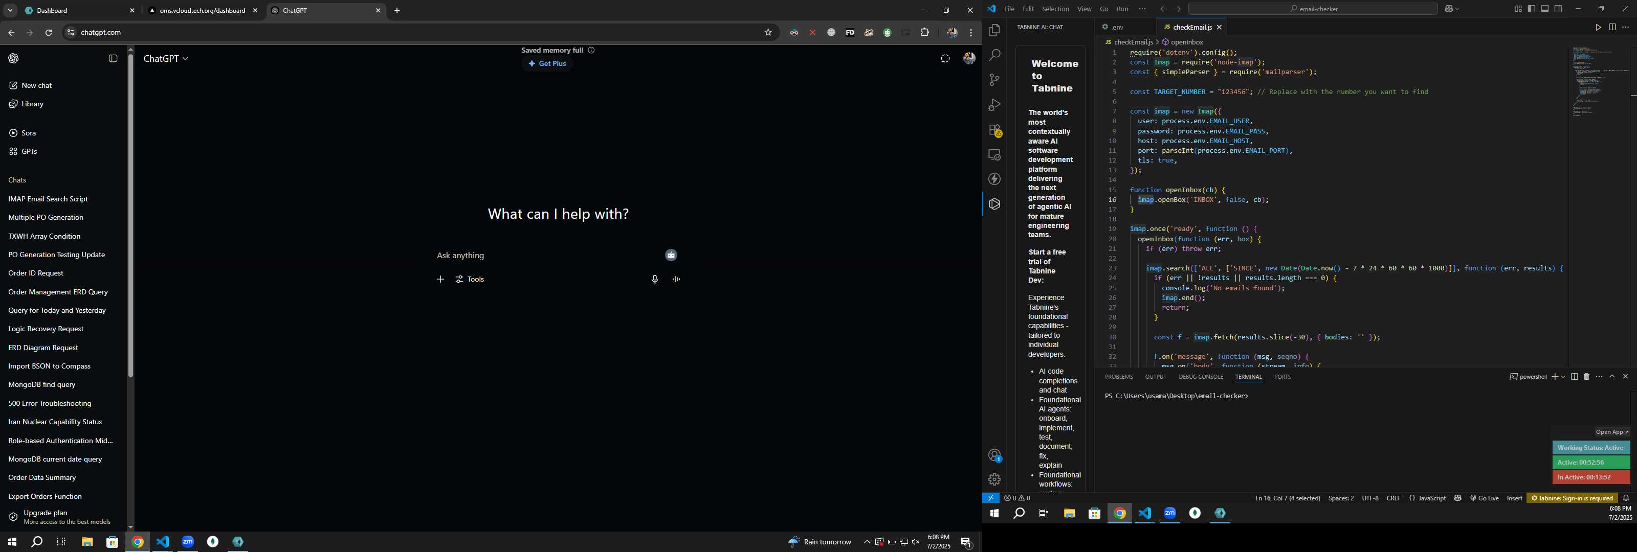Open Zoom from the Windows taskbar
The image size is (1637, 552).
tap(187, 542)
